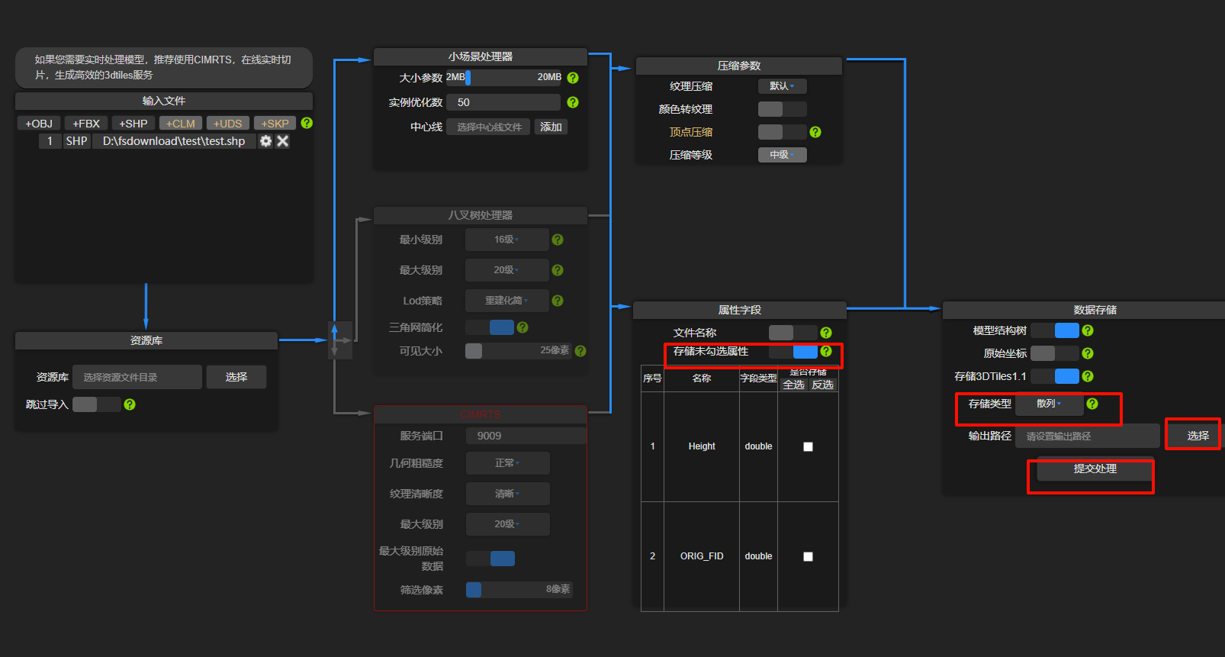Open help for 最大级别 in 八叉树处理器
The width and height of the screenshot is (1225, 657).
coord(558,270)
